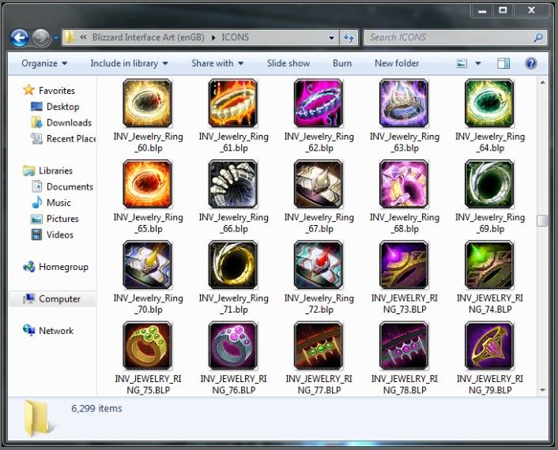The width and height of the screenshot is (558, 450).
Task: Select the INV_JEWELRY_RING_78.BLP icon thumbnail
Action: click(404, 346)
